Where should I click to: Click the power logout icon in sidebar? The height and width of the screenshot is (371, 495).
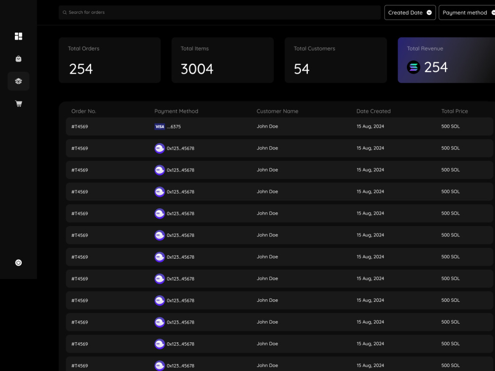coord(18,263)
